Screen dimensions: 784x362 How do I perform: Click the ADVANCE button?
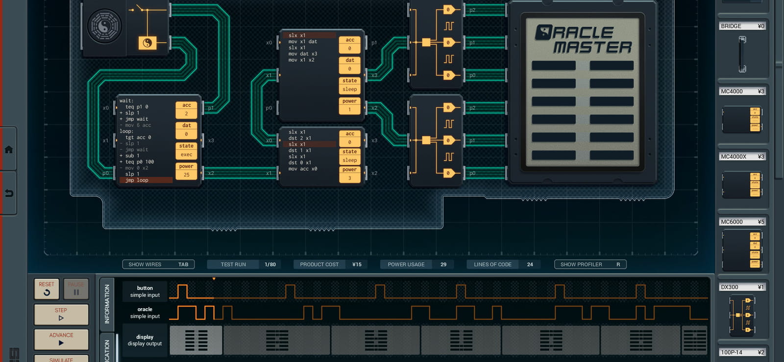coord(61,339)
